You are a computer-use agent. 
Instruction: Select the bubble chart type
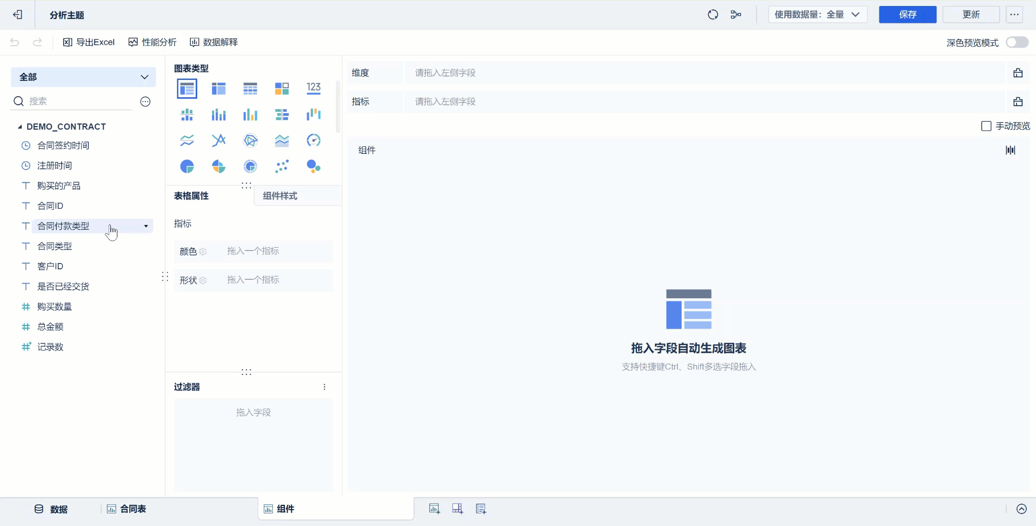(x=314, y=166)
